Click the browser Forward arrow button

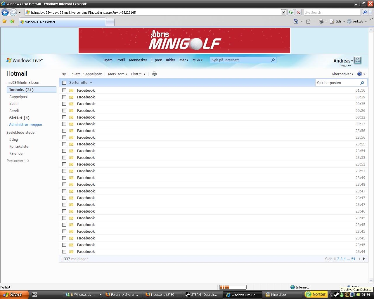click(x=13, y=12)
